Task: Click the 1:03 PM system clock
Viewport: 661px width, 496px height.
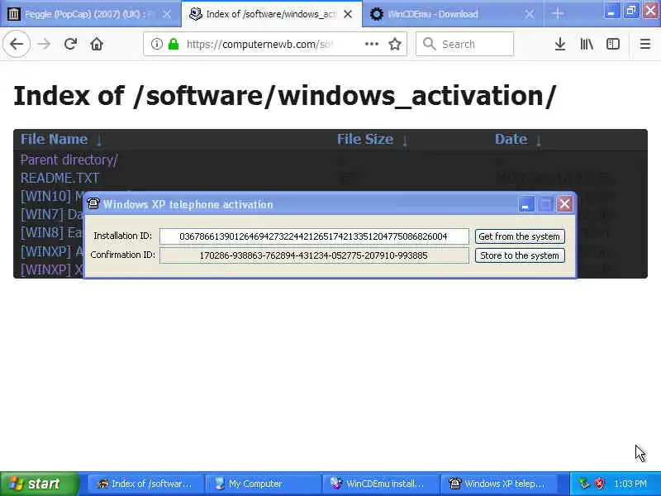Action: click(630, 484)
